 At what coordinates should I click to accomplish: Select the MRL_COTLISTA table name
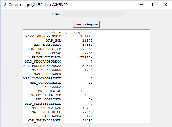[x=49, y=100]
